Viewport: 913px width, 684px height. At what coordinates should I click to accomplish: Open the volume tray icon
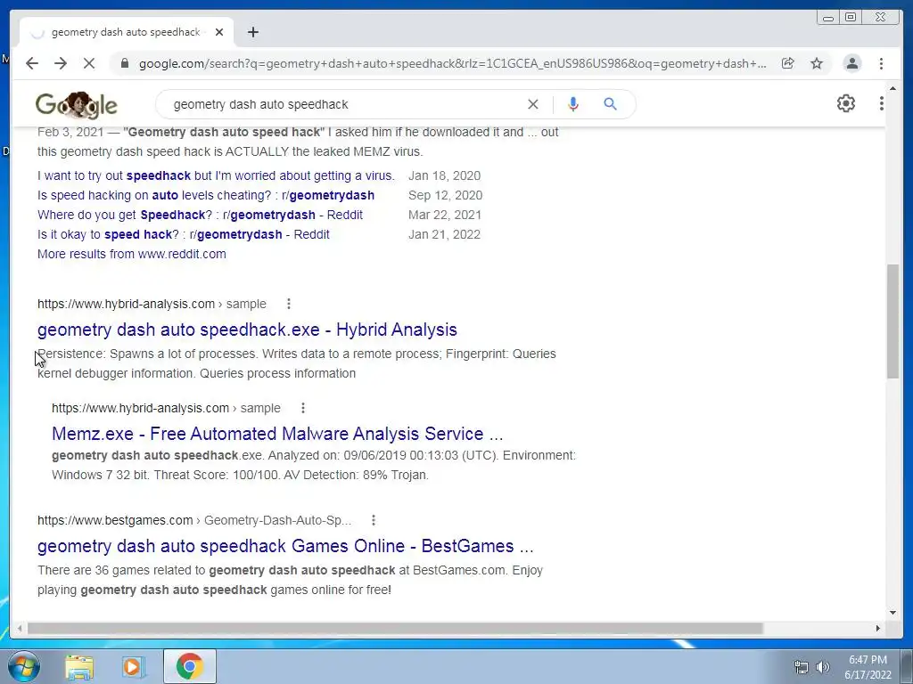[x=822, y=667]
